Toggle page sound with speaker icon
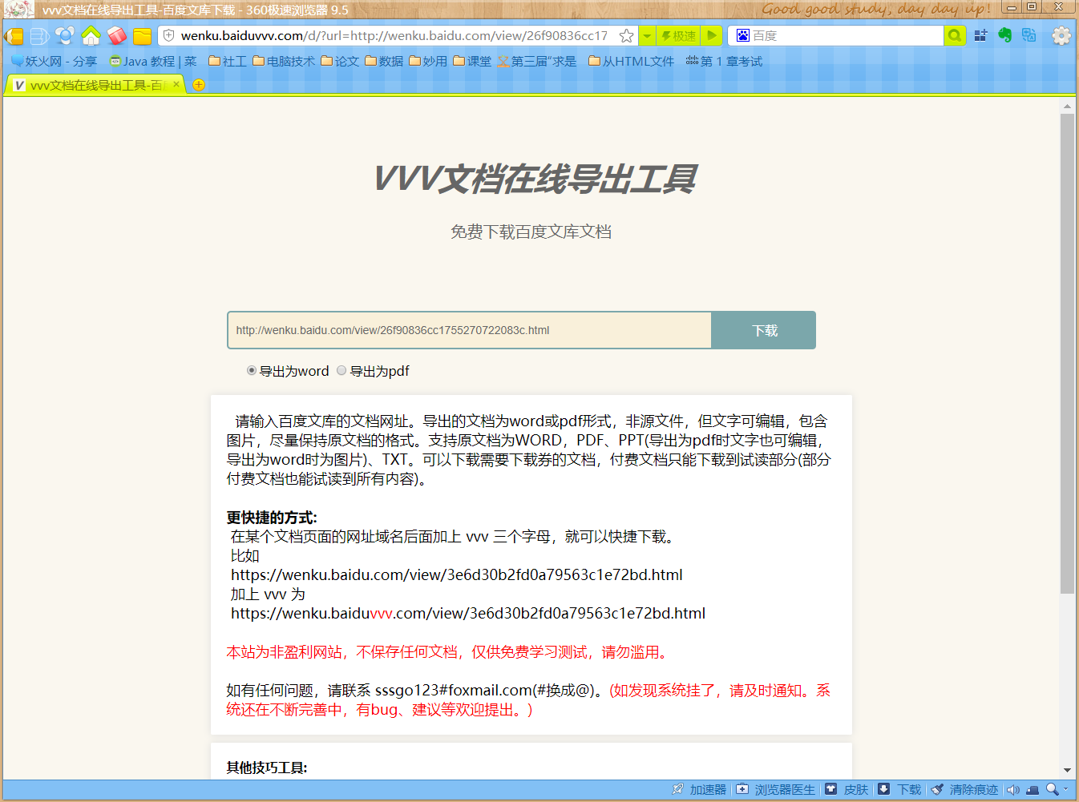Image resolution: width=1079 pixels, height=802 pixels. [1013, 790]
